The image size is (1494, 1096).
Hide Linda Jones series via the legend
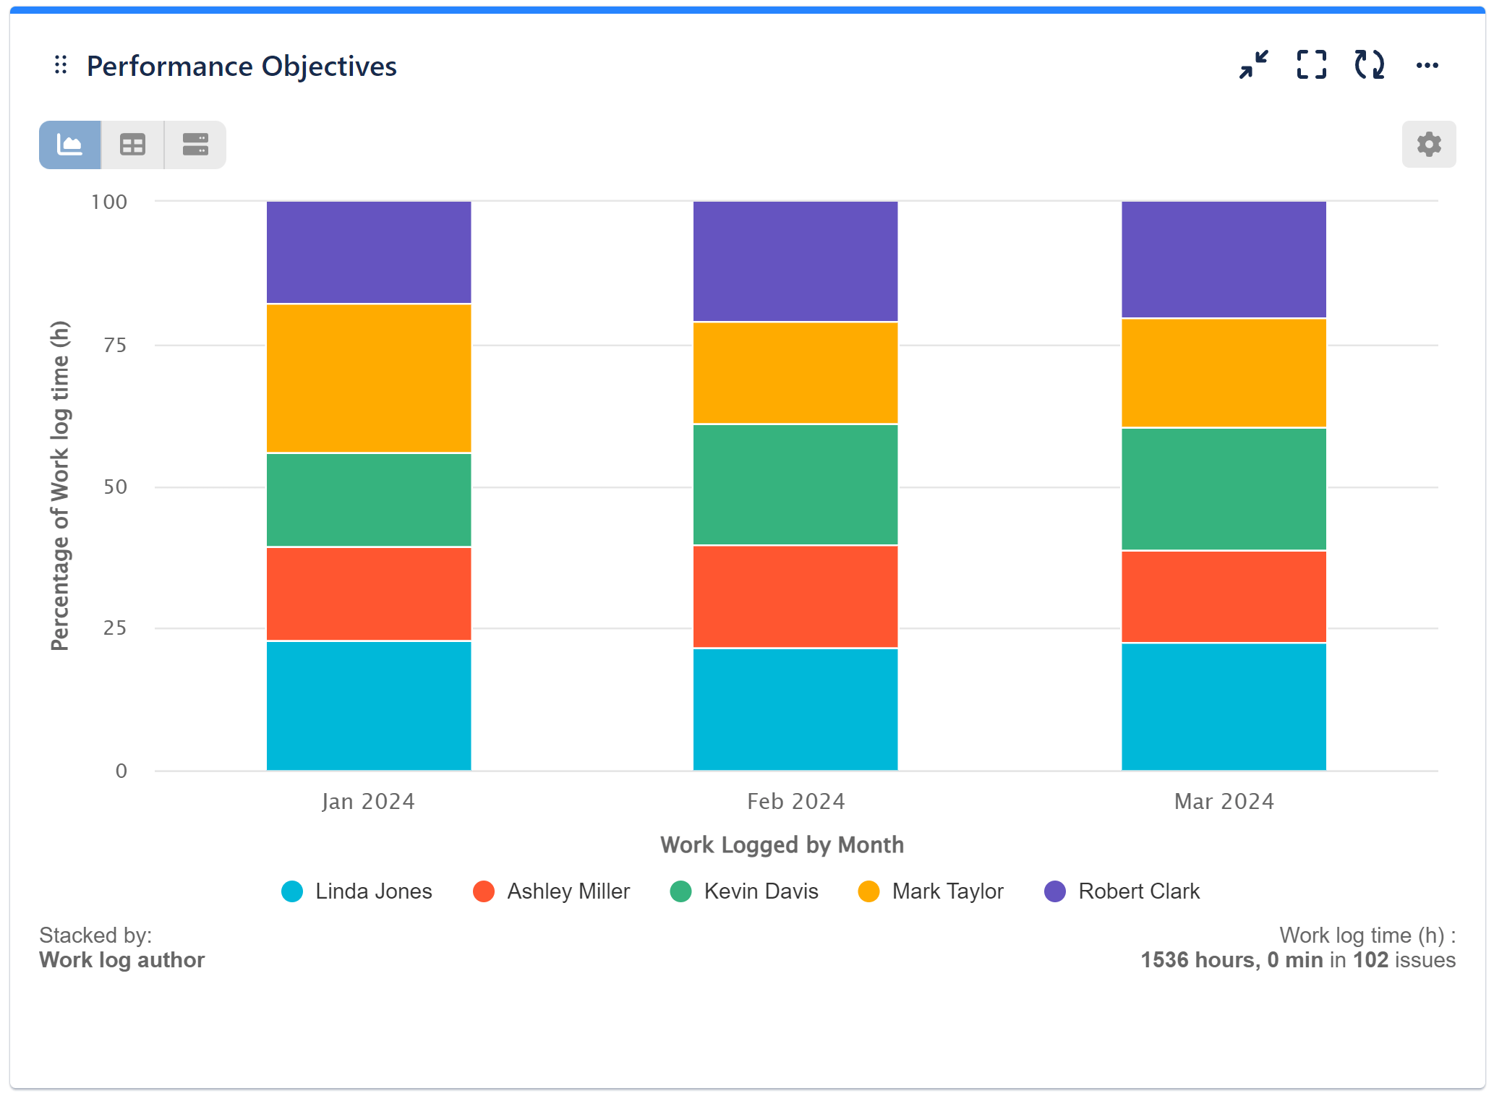[x=357, y=891]
